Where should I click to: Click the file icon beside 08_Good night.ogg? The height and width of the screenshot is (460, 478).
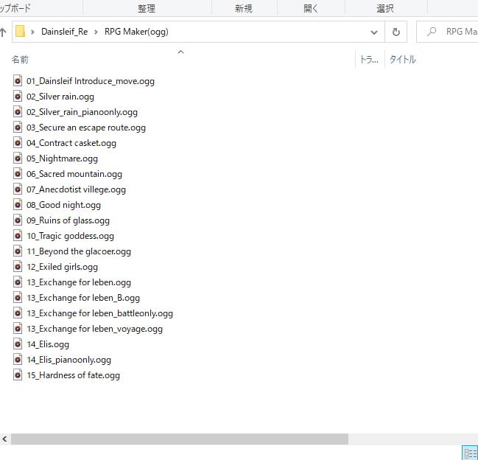[x=18, y=205]
